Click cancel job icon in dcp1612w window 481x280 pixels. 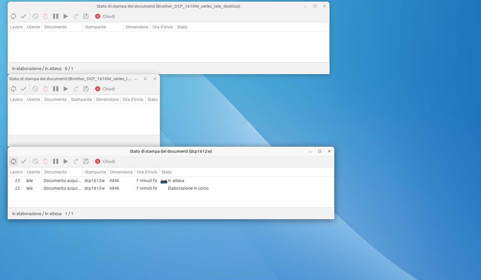35,161
